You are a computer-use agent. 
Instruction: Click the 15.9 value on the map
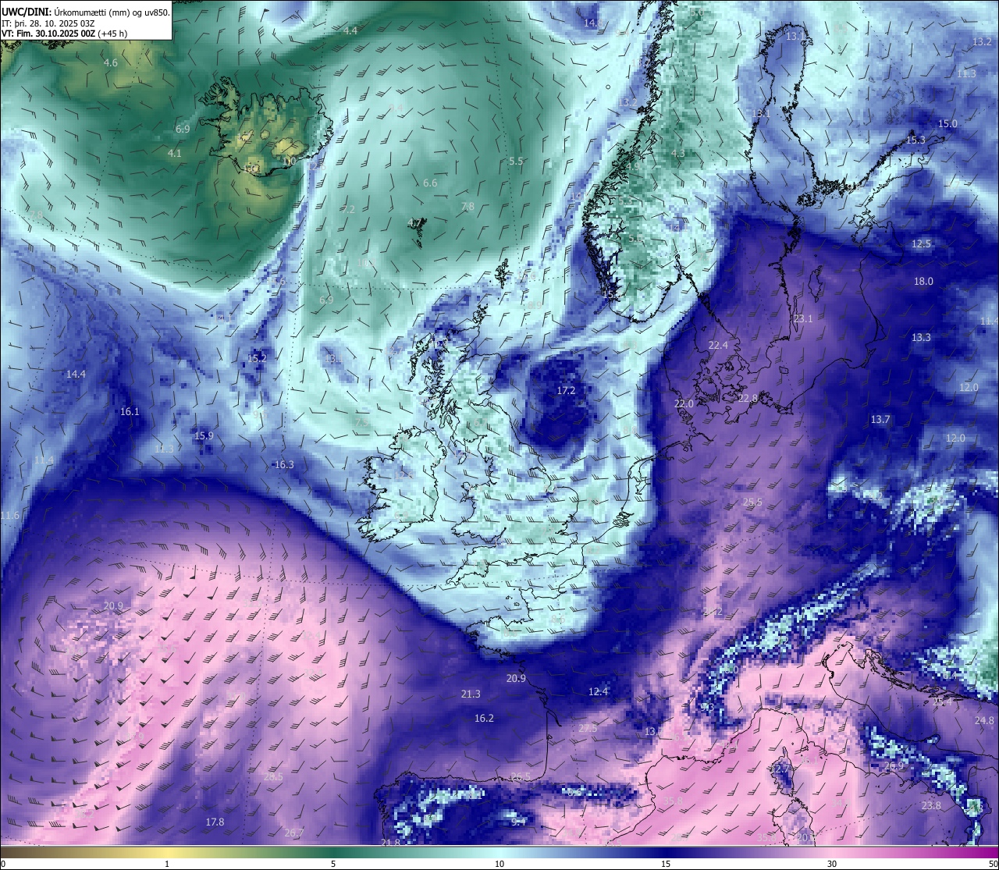(x=204, y=435)
